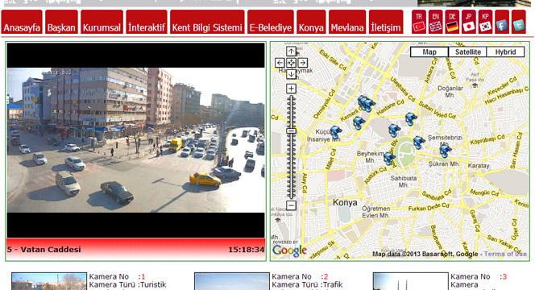Click the 15:18:34 timestamp
The height and width of the screenshot is (290, 535).
coord(246,250)
